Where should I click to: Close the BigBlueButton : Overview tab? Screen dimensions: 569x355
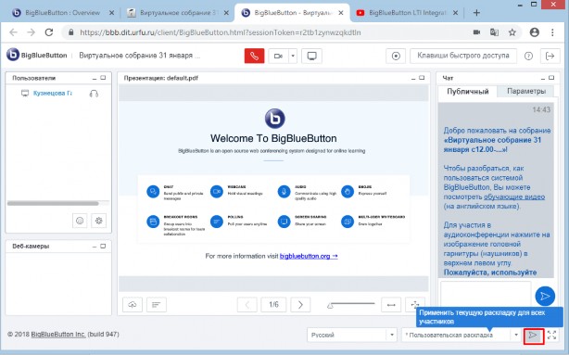pos(112,13)
